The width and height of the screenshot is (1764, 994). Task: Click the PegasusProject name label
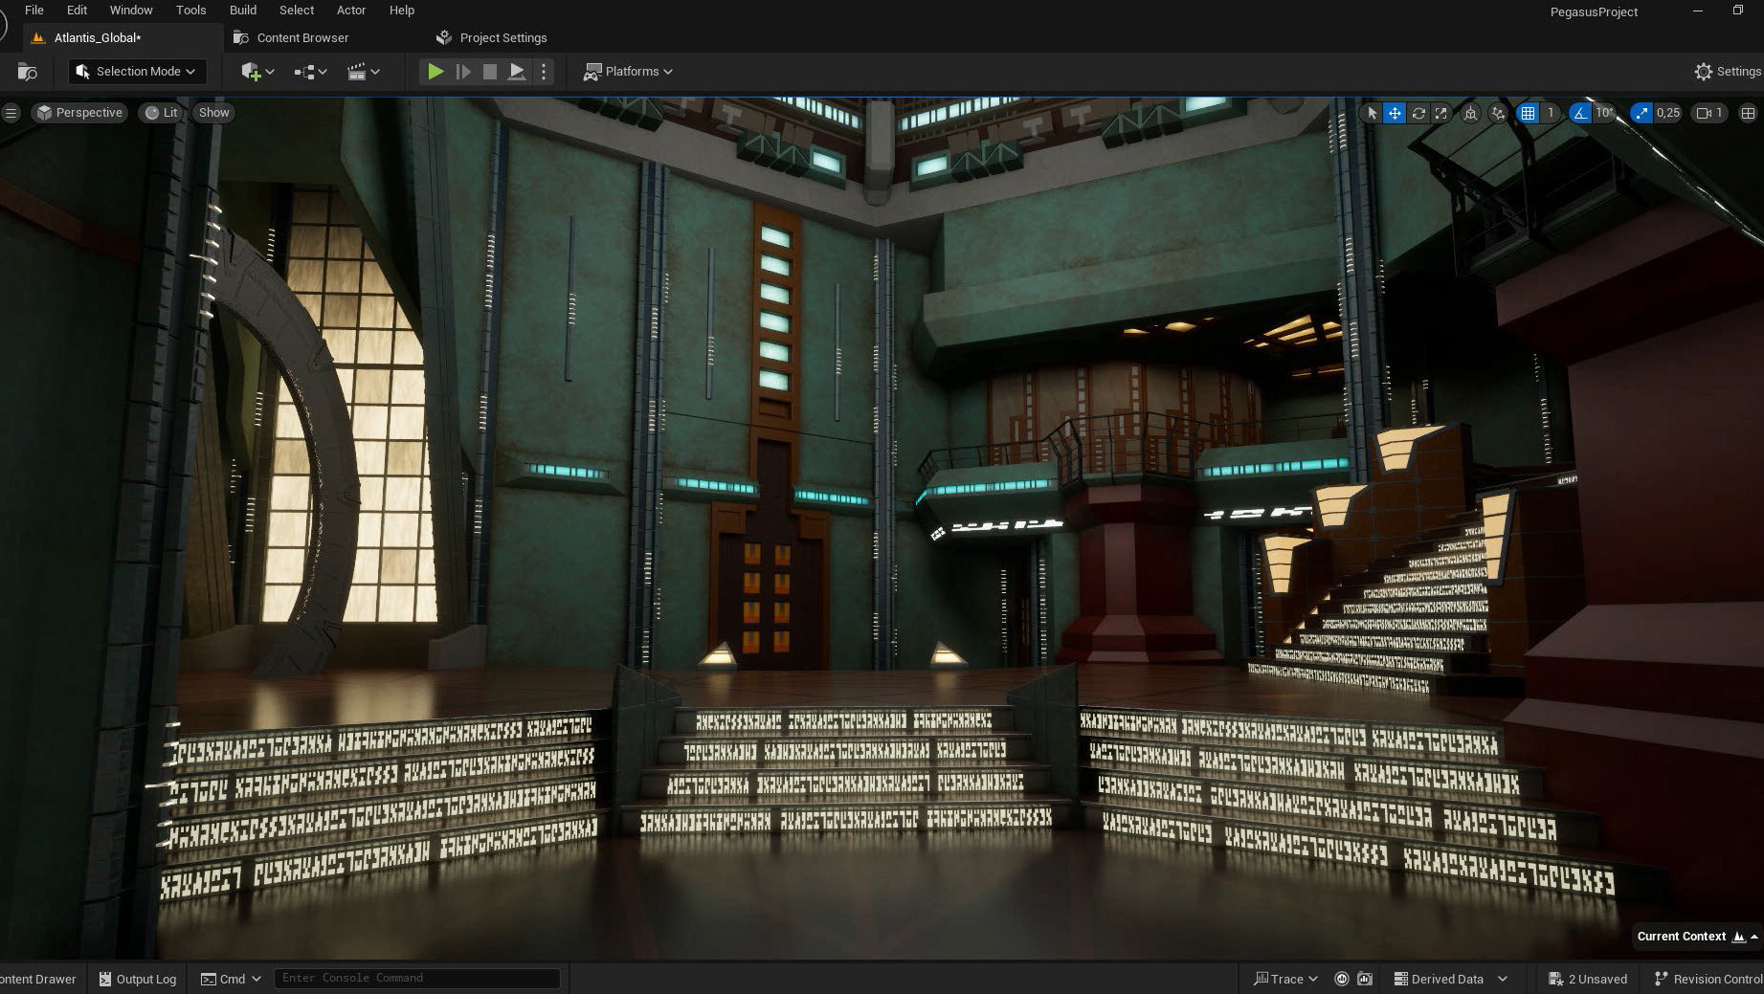(1594, 11)
